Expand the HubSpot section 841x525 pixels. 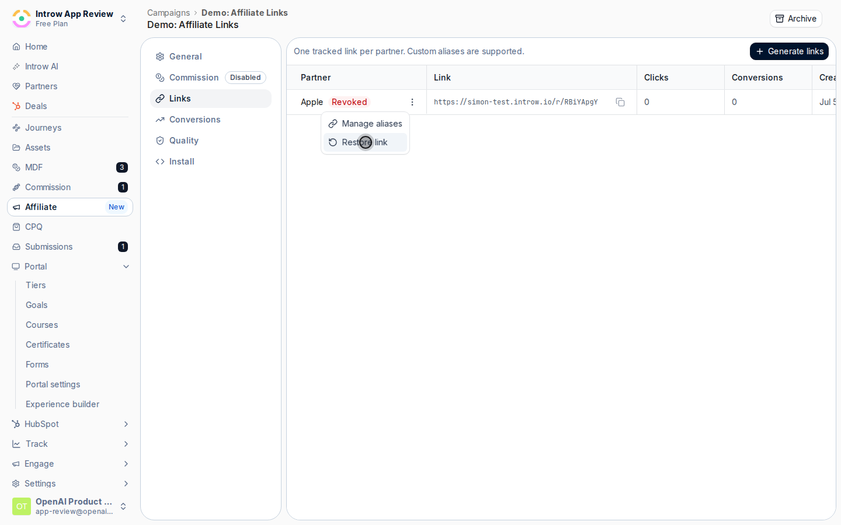pyautogui.click(x=126, y=424)
